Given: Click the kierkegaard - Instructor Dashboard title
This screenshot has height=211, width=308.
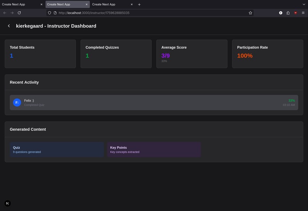Looking at the screenshot, I should (x=56, y=26).
